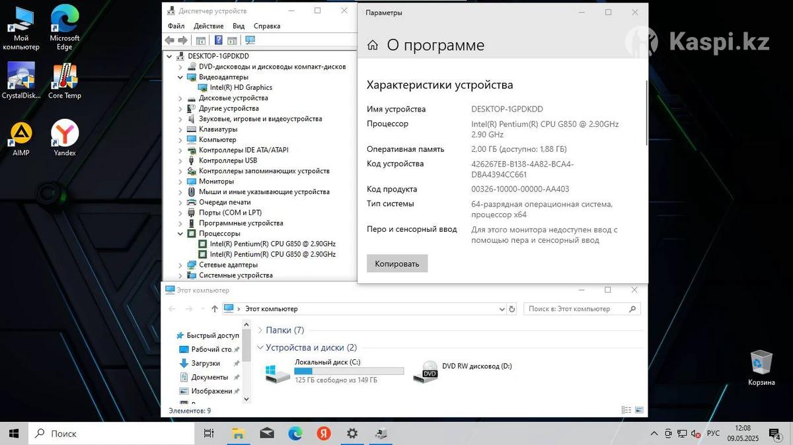Open the Windows Start menu
793x445 pixels.
pos(15,433)
